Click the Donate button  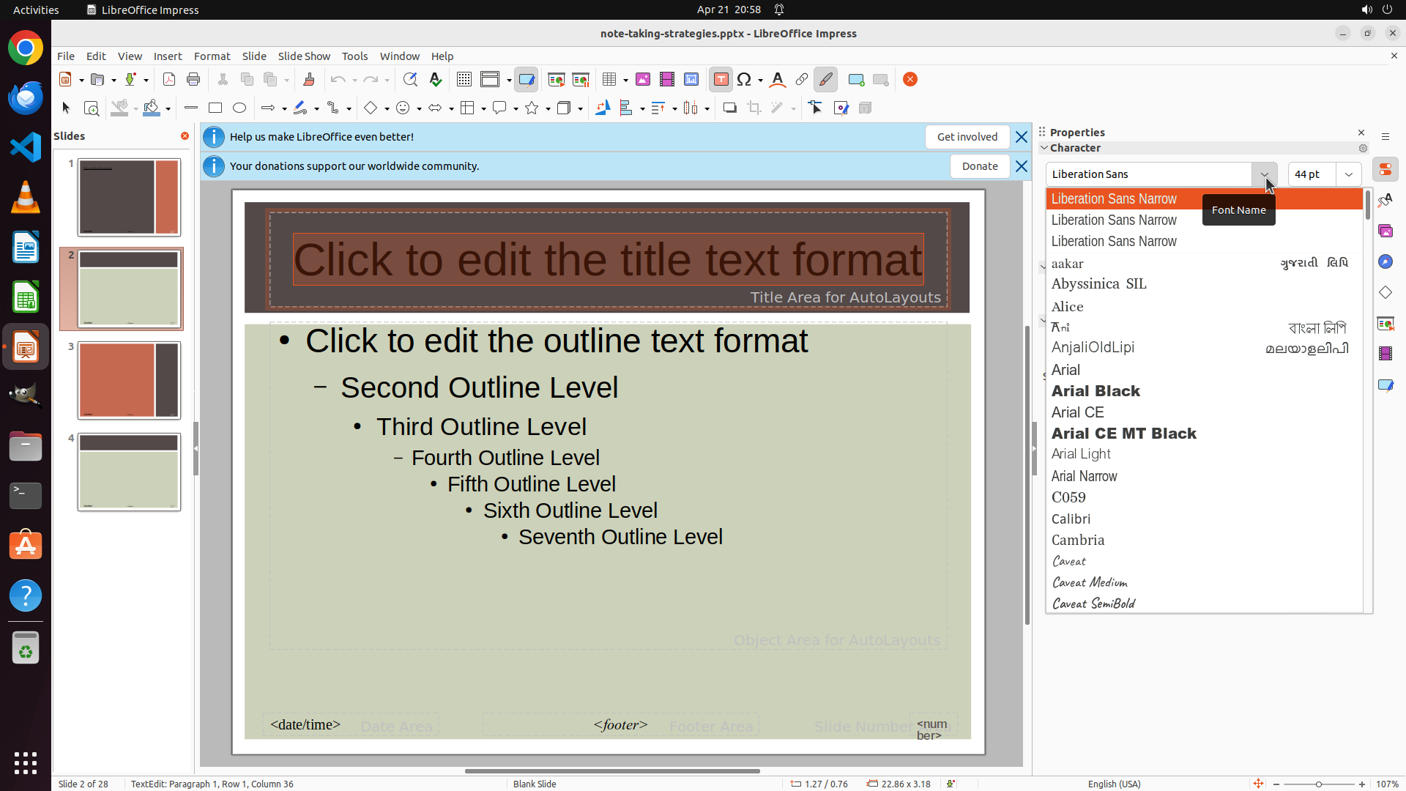(979, 166)
